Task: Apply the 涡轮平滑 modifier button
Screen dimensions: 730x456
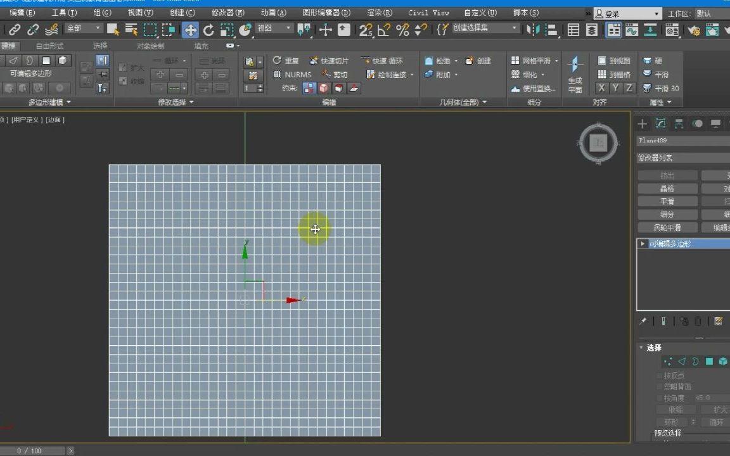Action: click(668, 227)
